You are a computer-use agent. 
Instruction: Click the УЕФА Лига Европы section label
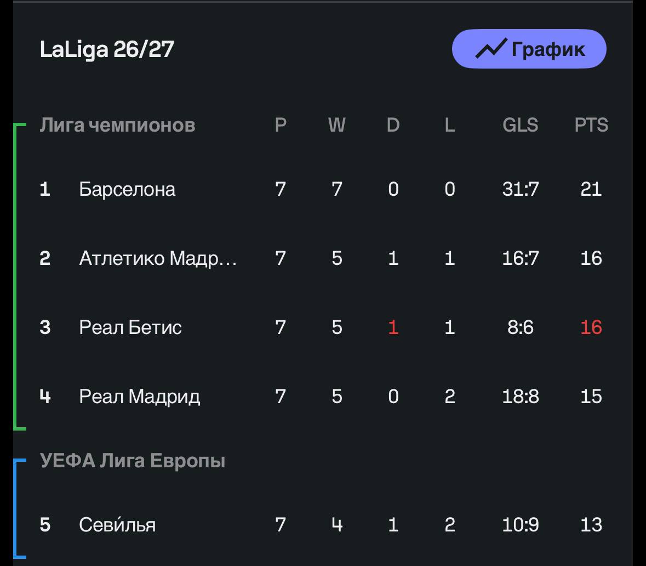(x=132, y=460)
